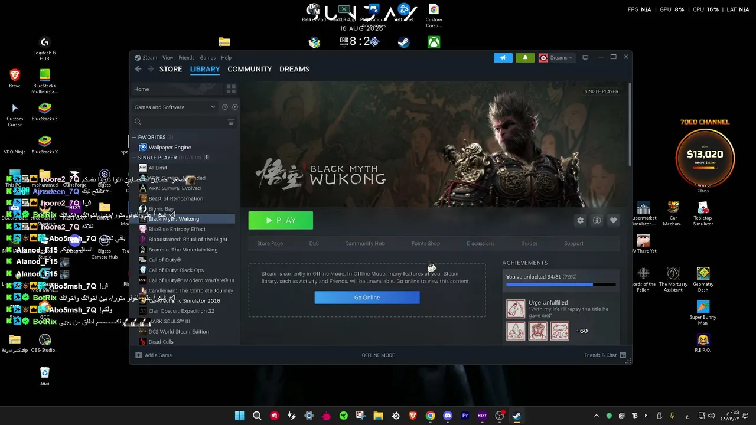Open the Friends menu

[186, 58]
